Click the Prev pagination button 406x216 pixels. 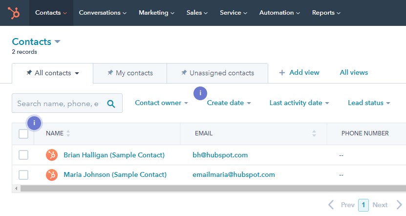[x=347, y=205]
